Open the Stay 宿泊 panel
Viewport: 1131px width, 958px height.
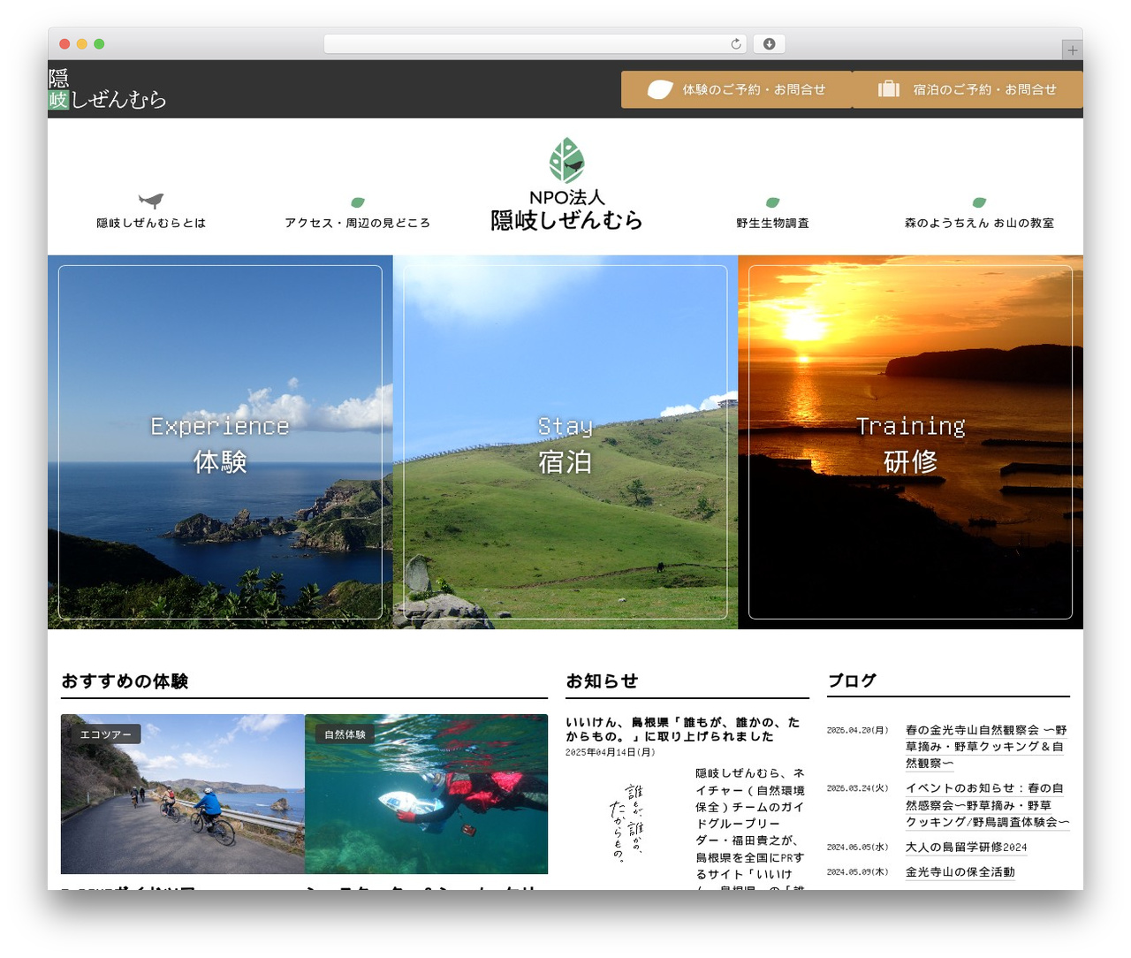565,442
